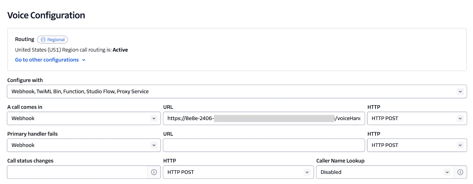Open the Primary handler fails dropdown

click(x=84, y=145)
